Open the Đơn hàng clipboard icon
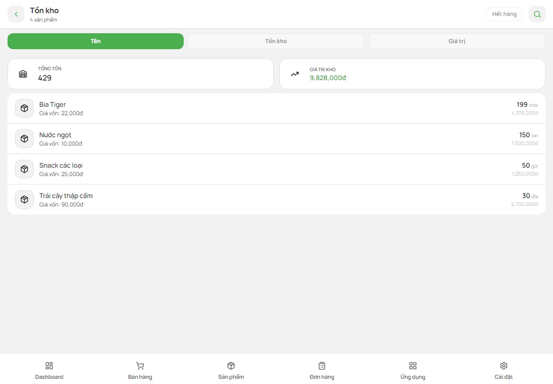Screen dimensions: 553x384 pos(322,366)
